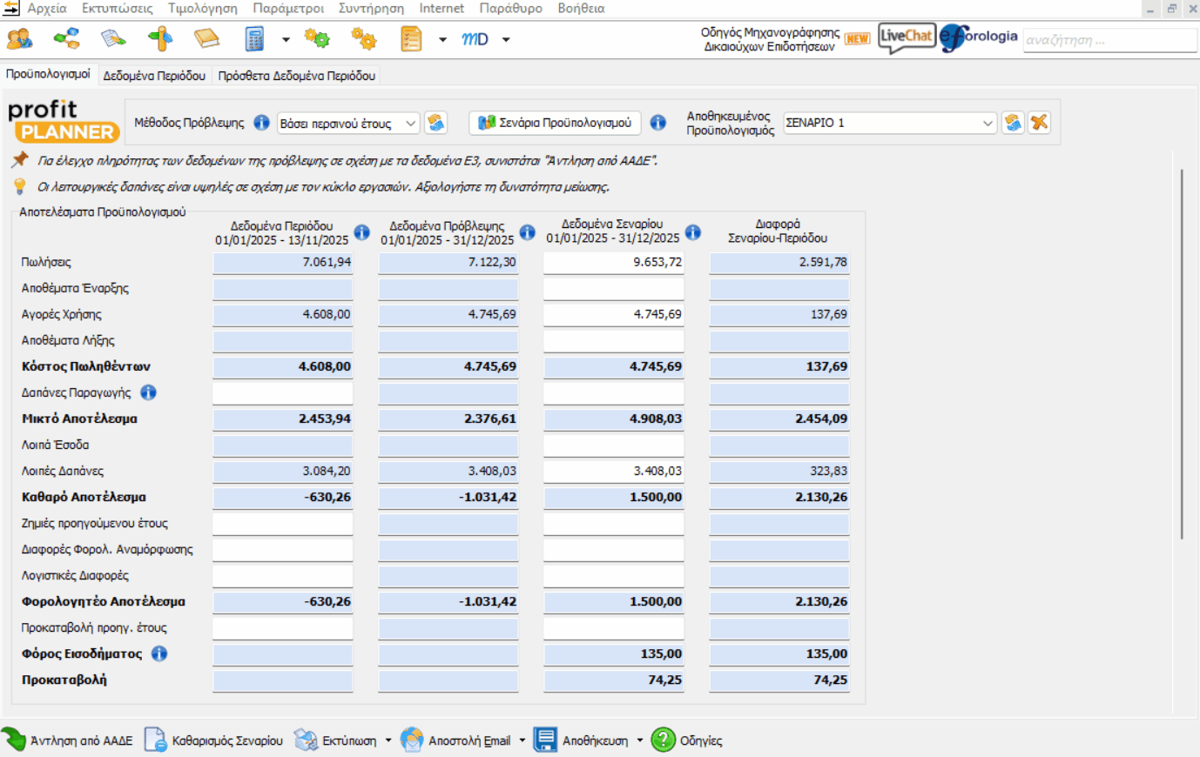Click info icon beside Δαπάνες Παραγωγής
1200x757 pixels.
tap(149, 392)
